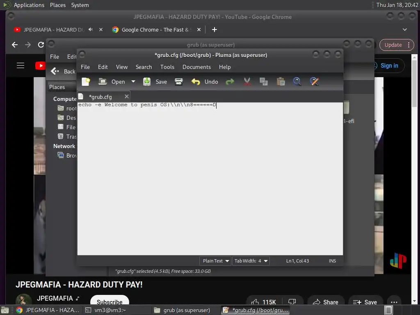Screen dimensions: 420x315
Task: Click the YouTube logo
Action: point(40,66)
